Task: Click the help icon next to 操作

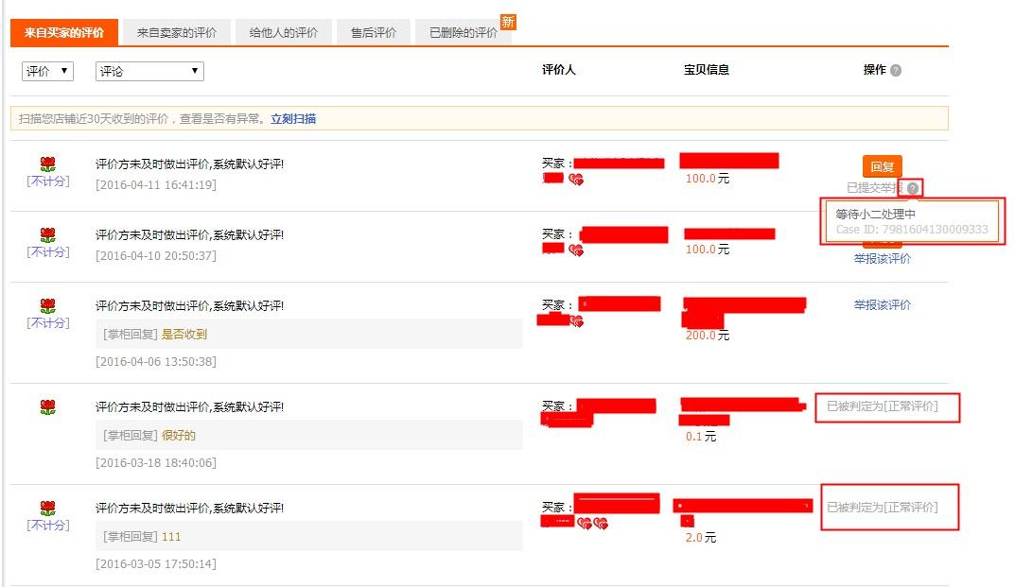Action: click(896, 71)
